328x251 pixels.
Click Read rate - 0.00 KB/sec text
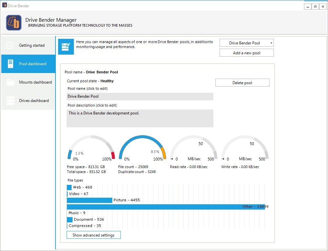point(189,167)
